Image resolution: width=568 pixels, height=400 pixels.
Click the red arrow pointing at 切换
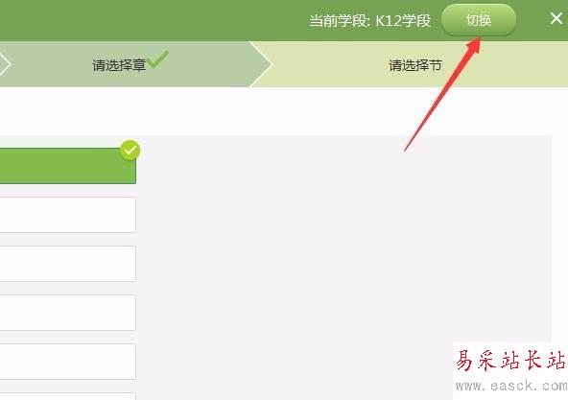tap(442, 94)
